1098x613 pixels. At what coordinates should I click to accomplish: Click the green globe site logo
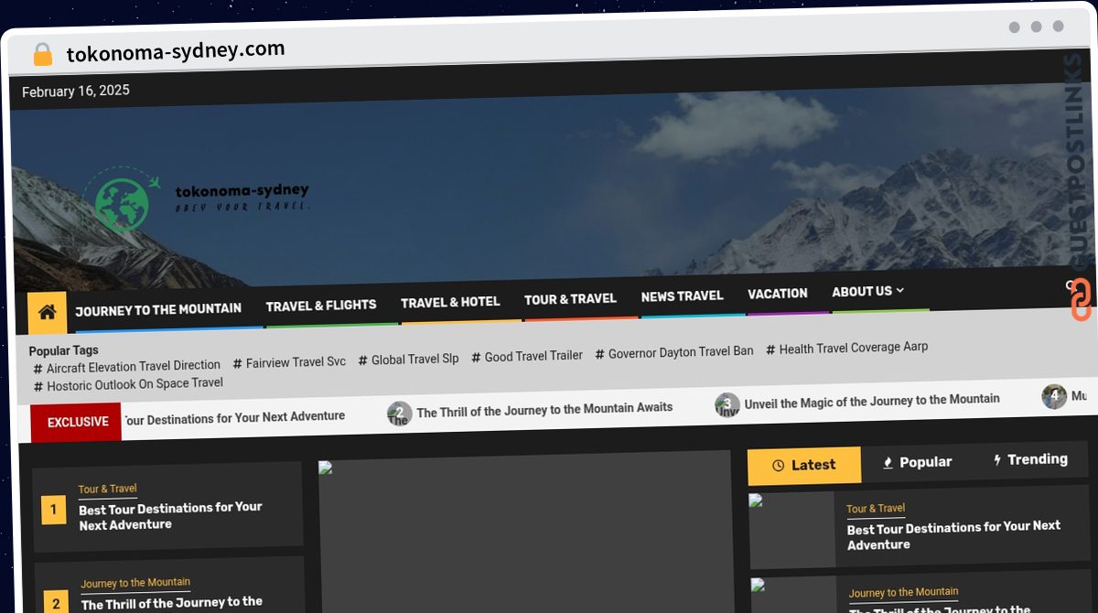point(122,203)
